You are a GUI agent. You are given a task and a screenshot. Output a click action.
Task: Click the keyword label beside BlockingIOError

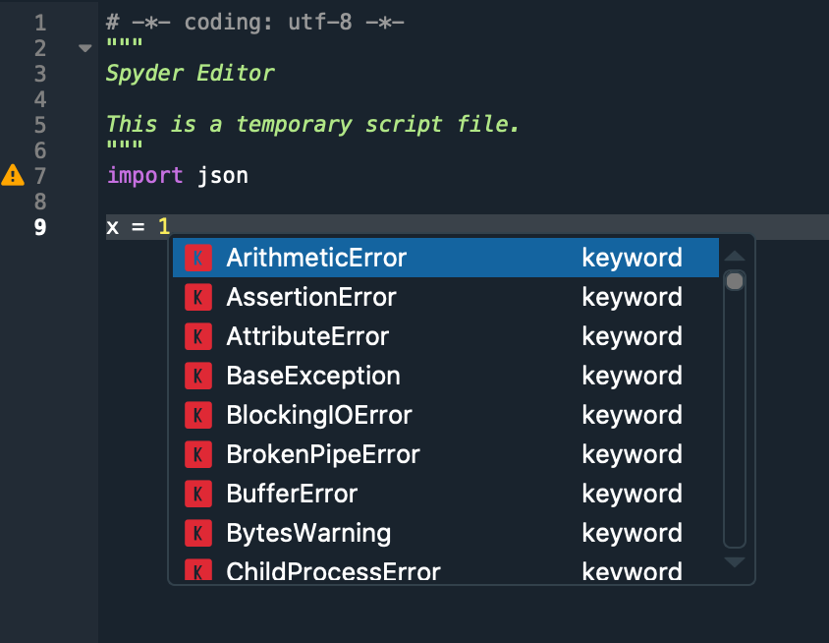tap(632, 414)
